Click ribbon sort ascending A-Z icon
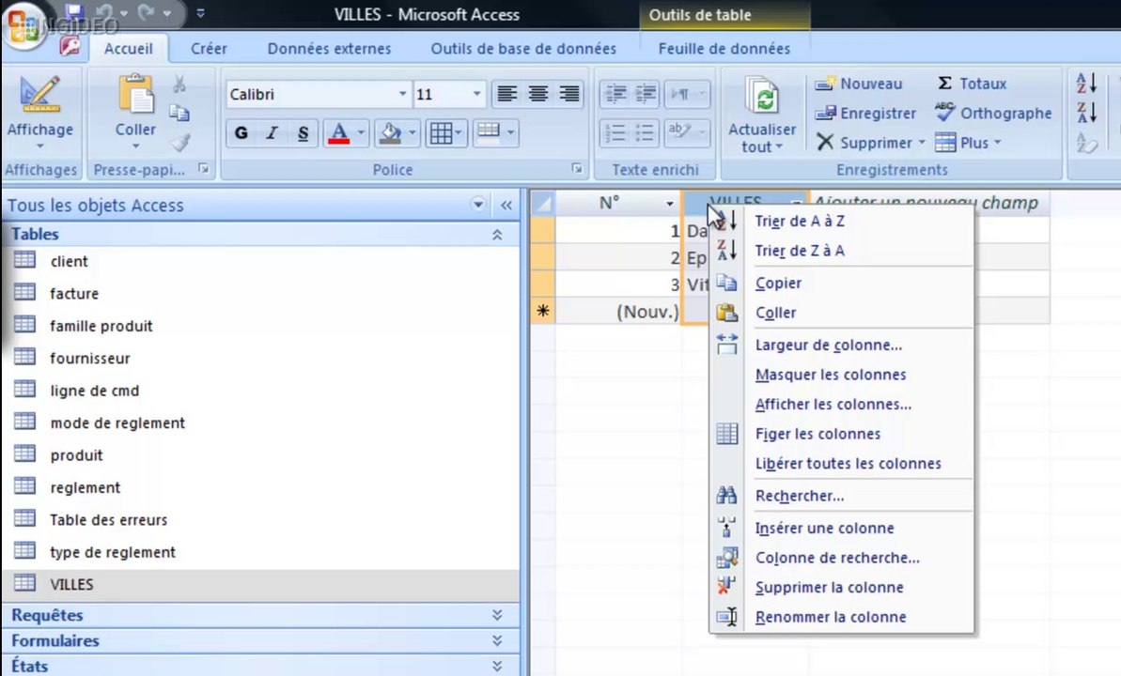1121x676 pixels. point(1086,83)
